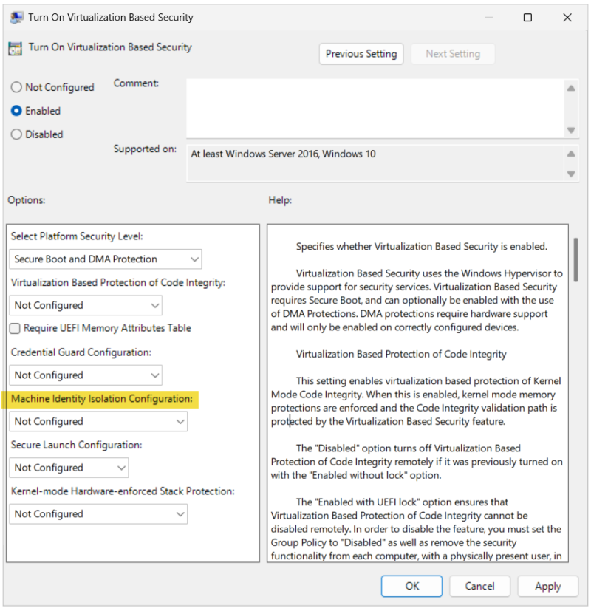Click the Group Policy window title icon
591x611 pixels.
tap(16, 18)
